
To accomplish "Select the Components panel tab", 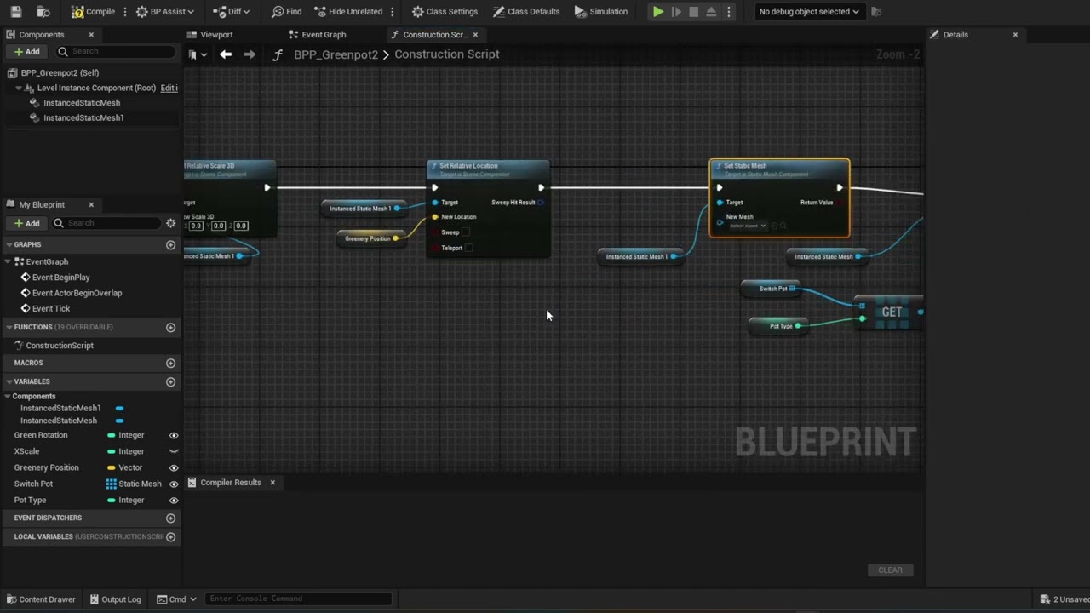I will pyautogui.click(x=41, y=35).
